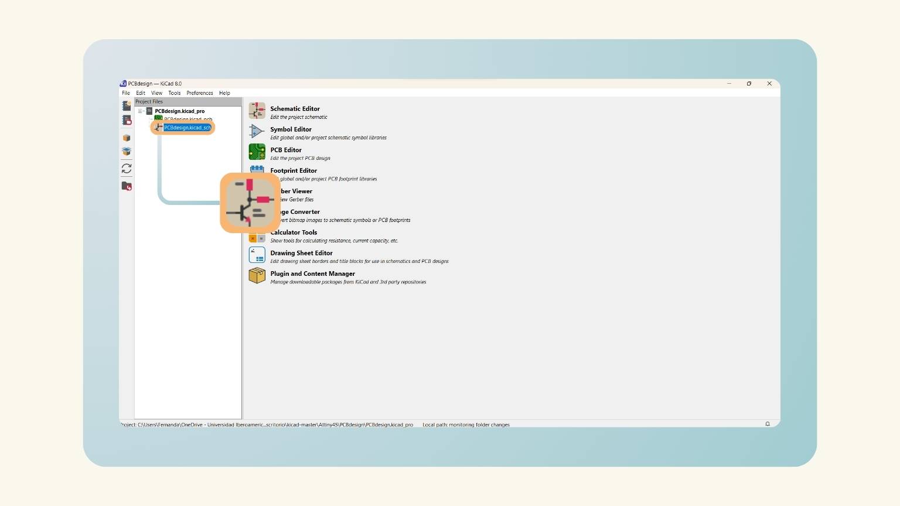Click the project path in status bar
Screen dimensions: 900x506
(x=267, y=425)
